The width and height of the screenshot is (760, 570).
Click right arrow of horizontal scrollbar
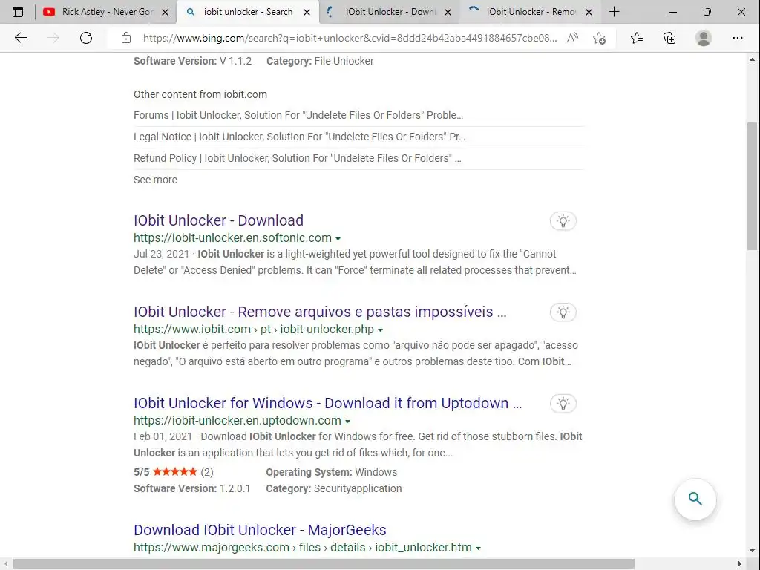click(x=740, y=564)
